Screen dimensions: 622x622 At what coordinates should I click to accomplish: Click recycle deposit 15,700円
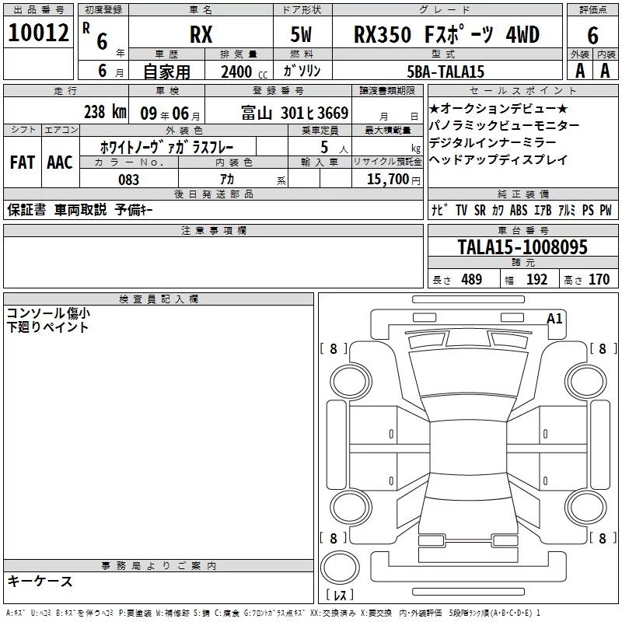(393, 180)
